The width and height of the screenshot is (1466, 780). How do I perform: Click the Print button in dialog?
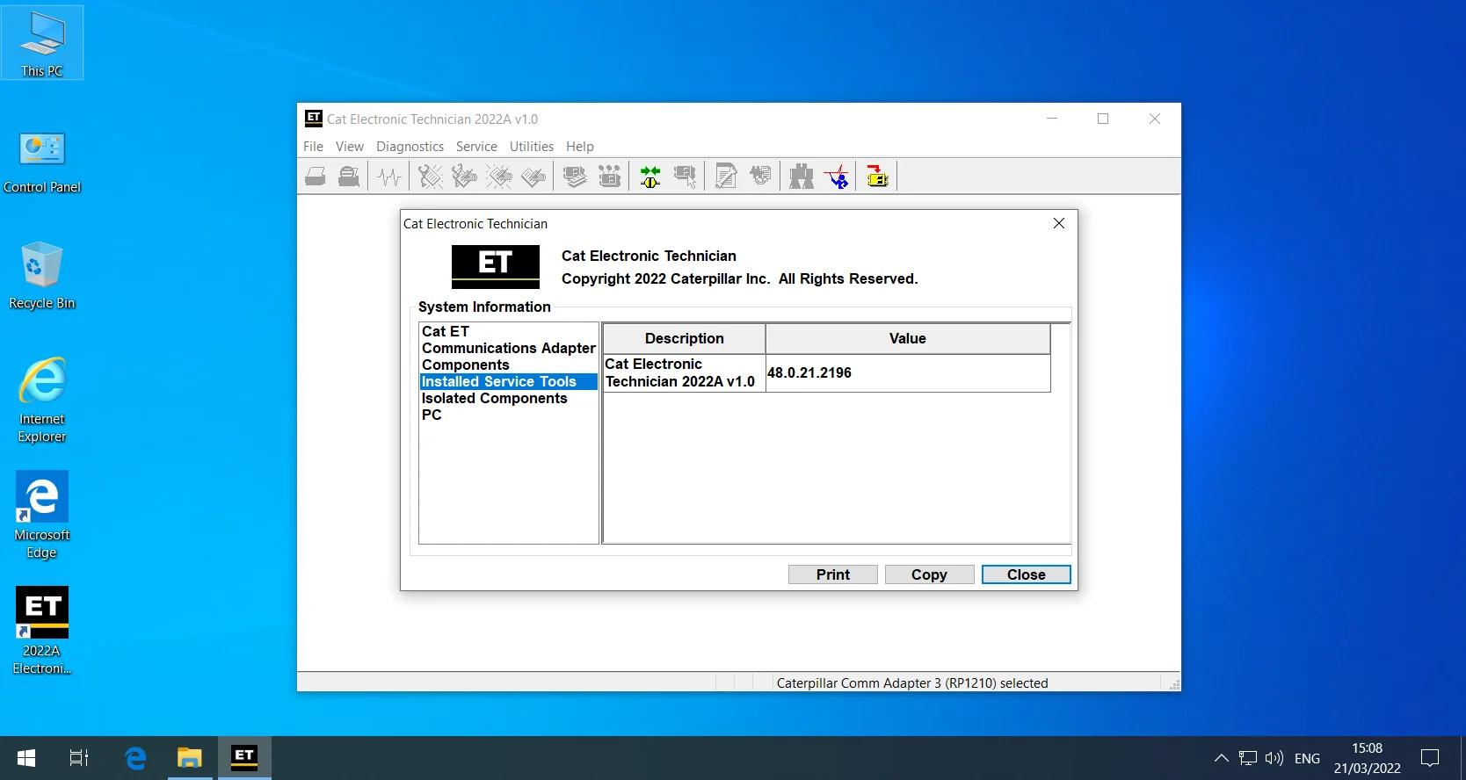pos(833,574)
